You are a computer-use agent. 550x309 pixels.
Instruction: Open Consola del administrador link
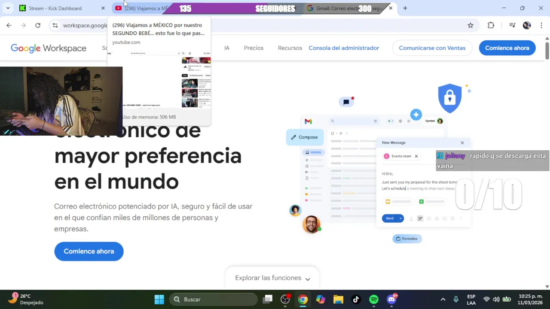(x=344, y=48)
